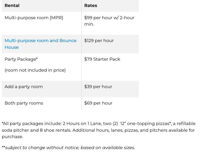Select the Multi-purpose room [MPR] cell
This screenshot has width=201, height=154.
[x=34, y=18]
